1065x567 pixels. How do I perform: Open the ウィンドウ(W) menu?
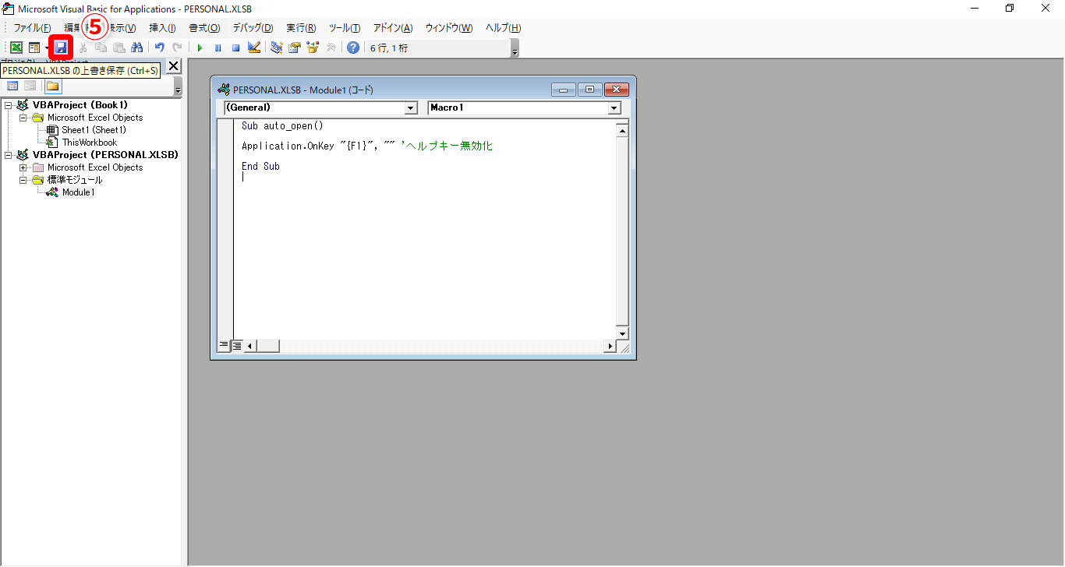(449, 28)
